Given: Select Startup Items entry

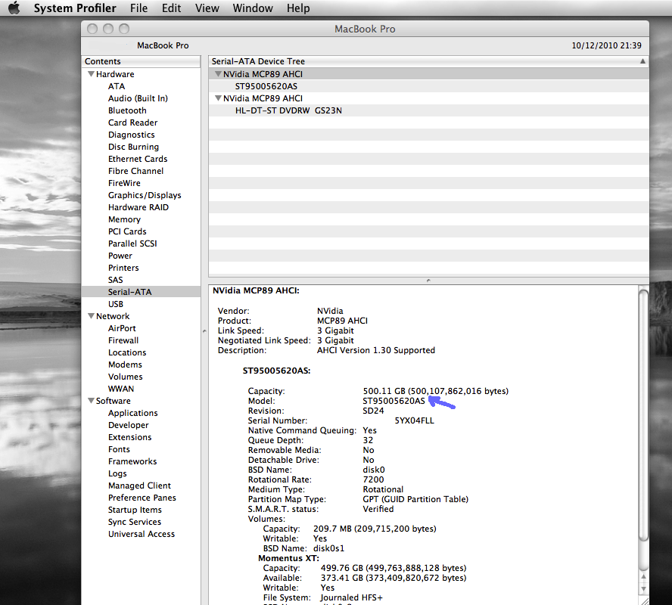Looking at the screenshot, I should [135, 510].
